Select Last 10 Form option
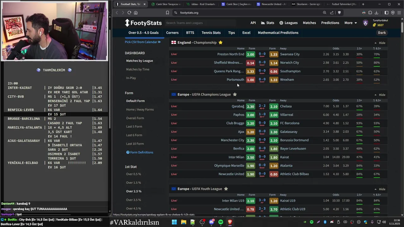Image resolution: width=404 pixels, height=227 pixels. 135,144
